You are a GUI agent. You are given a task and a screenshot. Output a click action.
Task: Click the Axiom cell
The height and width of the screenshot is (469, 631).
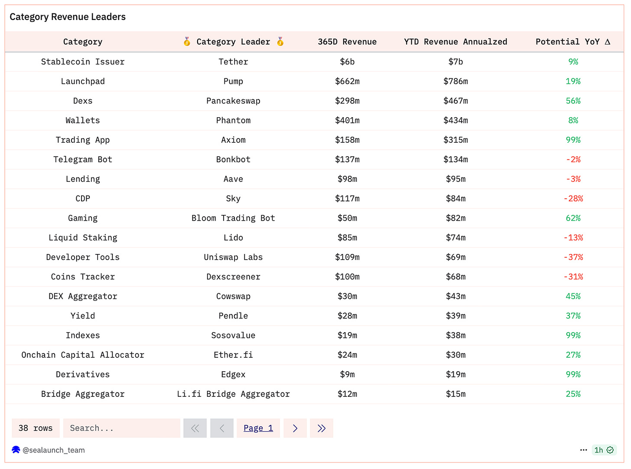point(233,140)
